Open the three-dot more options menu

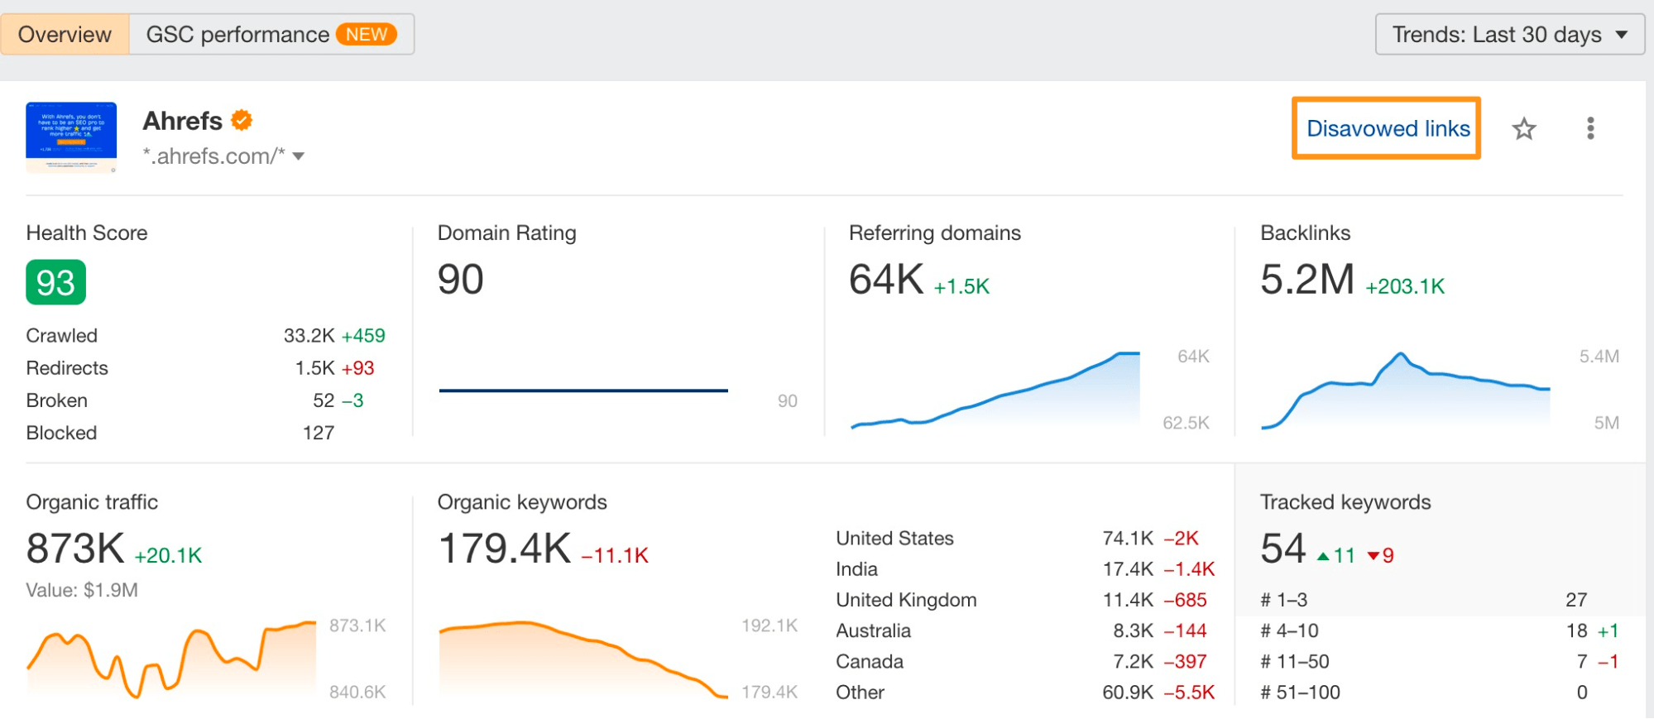point(1590,128)
